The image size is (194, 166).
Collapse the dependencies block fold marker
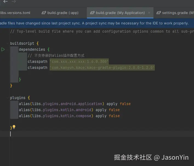click(8, 50)
